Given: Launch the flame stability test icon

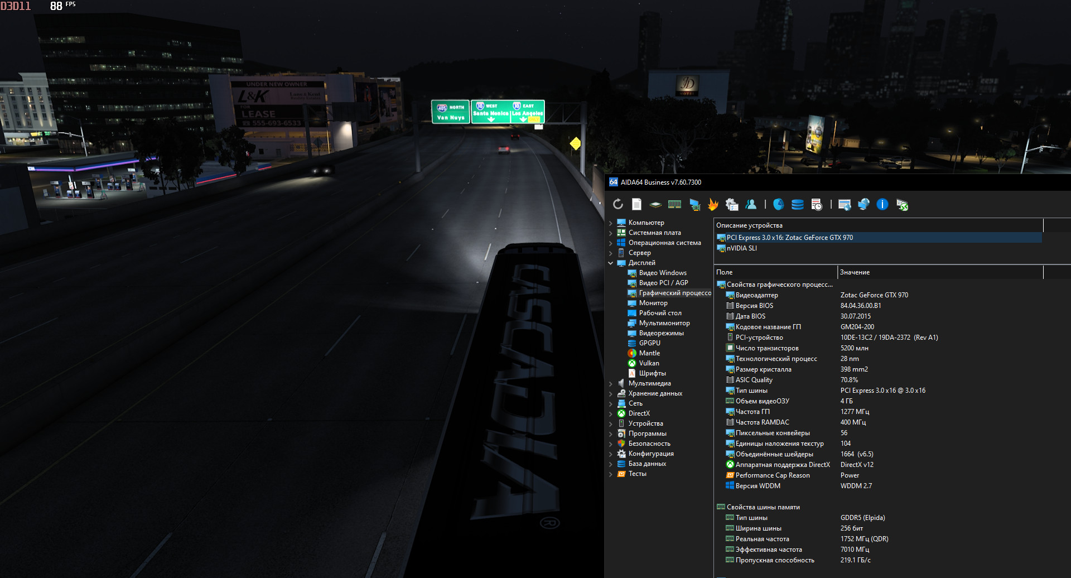Looking at the screenshot, I should tap(713, 205).
